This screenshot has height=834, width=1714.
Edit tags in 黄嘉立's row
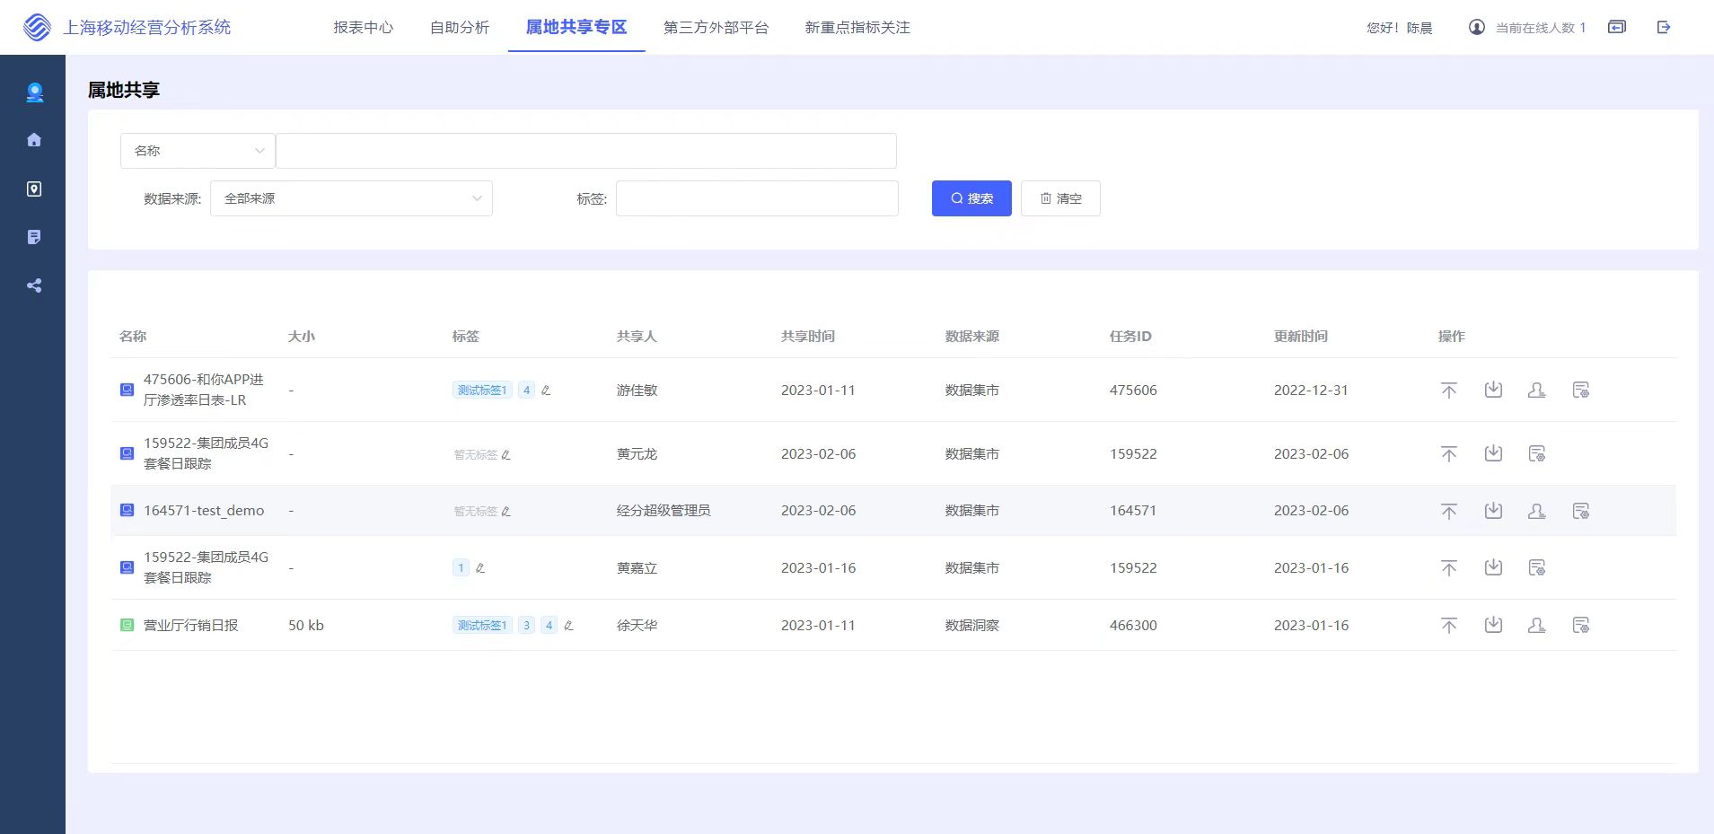click(x=480, y=568)
